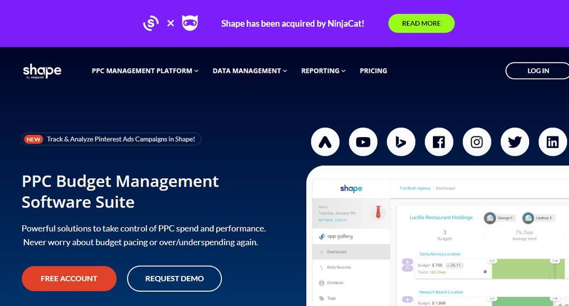Screen dimensions: 569x306
Task: Select the Google Ads circle icon
Action: tap(325, 142)
